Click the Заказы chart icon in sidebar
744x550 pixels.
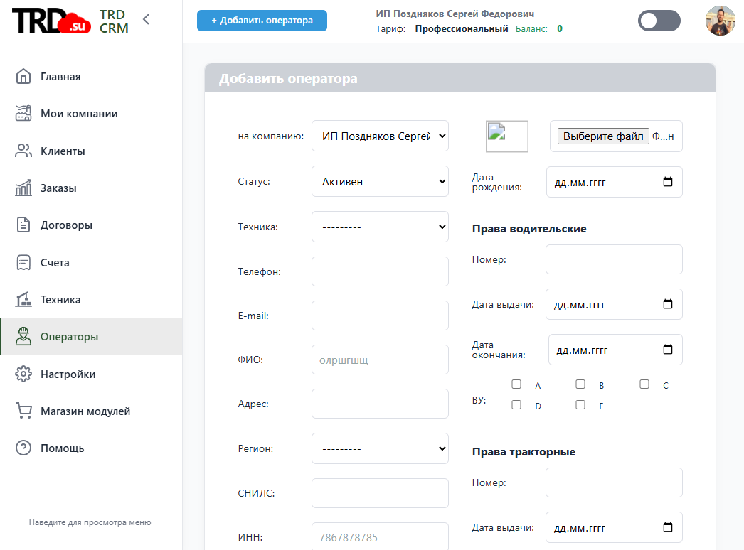pos(23,188)
